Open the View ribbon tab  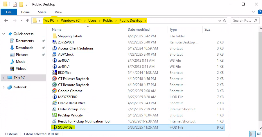coord(58,12)
